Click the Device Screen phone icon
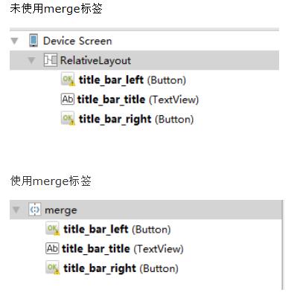 click(x=33, y=40)
